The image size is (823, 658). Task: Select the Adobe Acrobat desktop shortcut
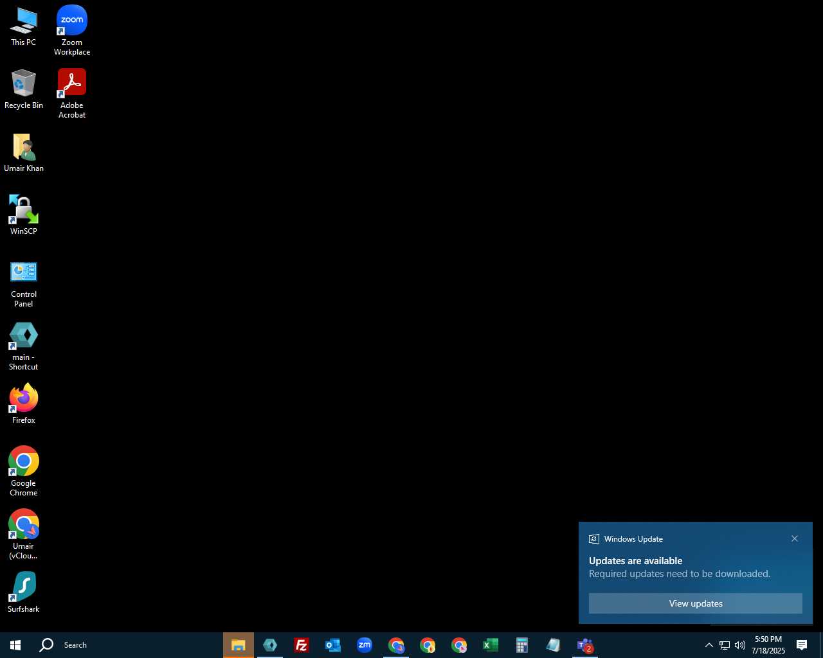(72, 93)
